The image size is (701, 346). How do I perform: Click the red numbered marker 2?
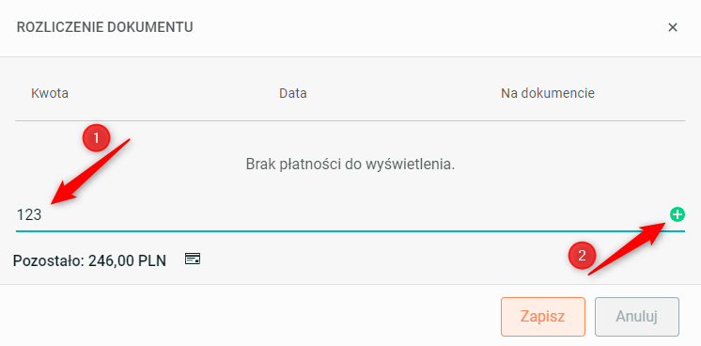click(x=582, y=256)
